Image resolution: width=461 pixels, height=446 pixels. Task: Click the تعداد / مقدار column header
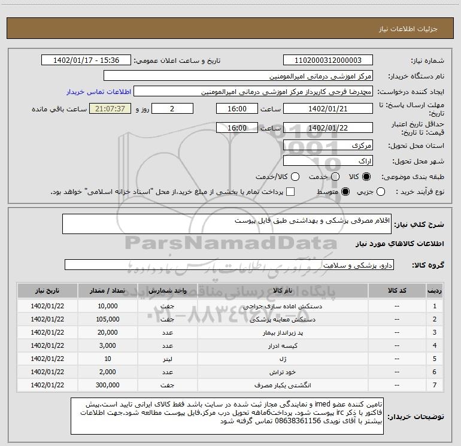tap(108, 290)
